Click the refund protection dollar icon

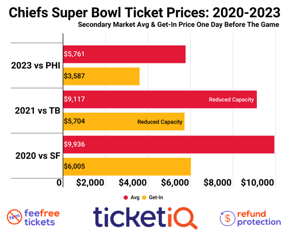tap(227, 219)
